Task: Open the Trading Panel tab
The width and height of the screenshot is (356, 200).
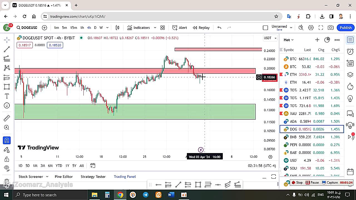Action: [x=125, y=177]
